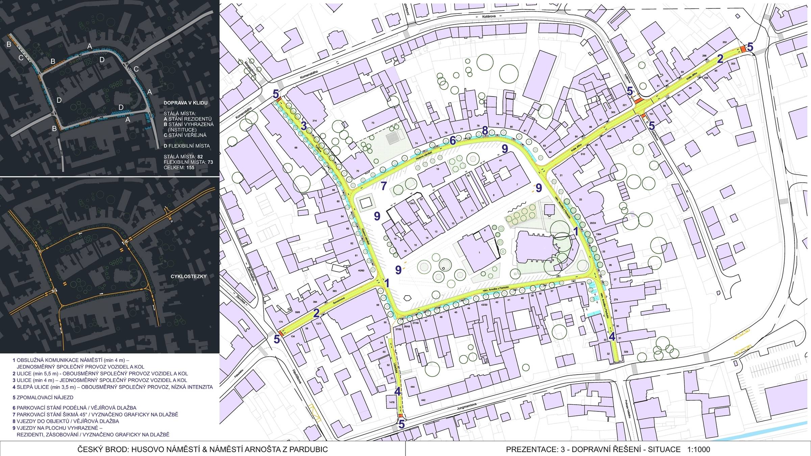Viewport: 811px width, 456px height.
Task: Select legend item 5 Zpomalovací nájezd
Action: (x=43, y=398)
